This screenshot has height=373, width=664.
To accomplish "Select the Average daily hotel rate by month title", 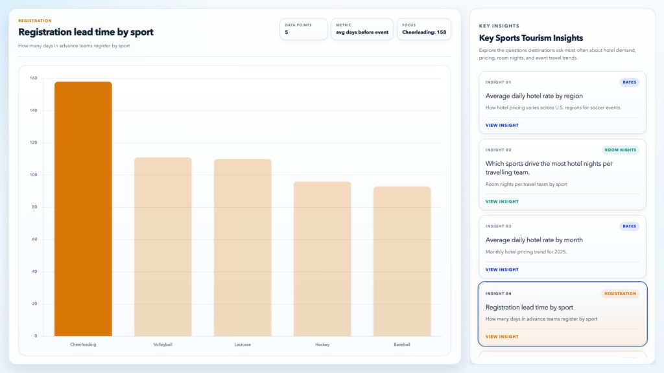I will click(x=534, y=240).
